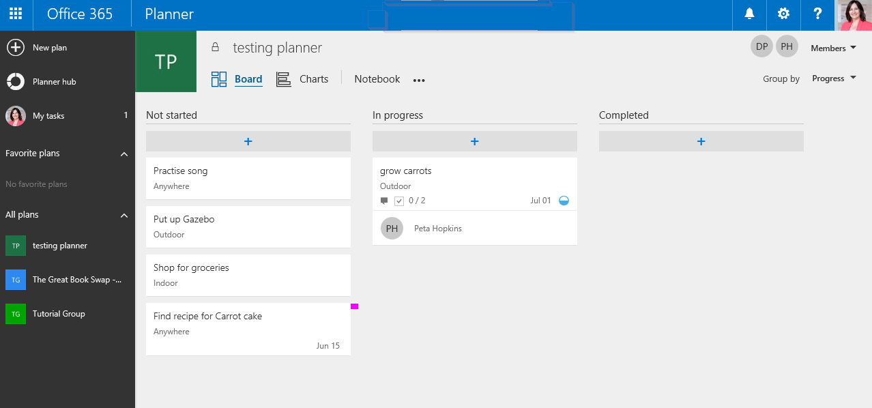Open the Help question mark icon

[x=817, y=14]
